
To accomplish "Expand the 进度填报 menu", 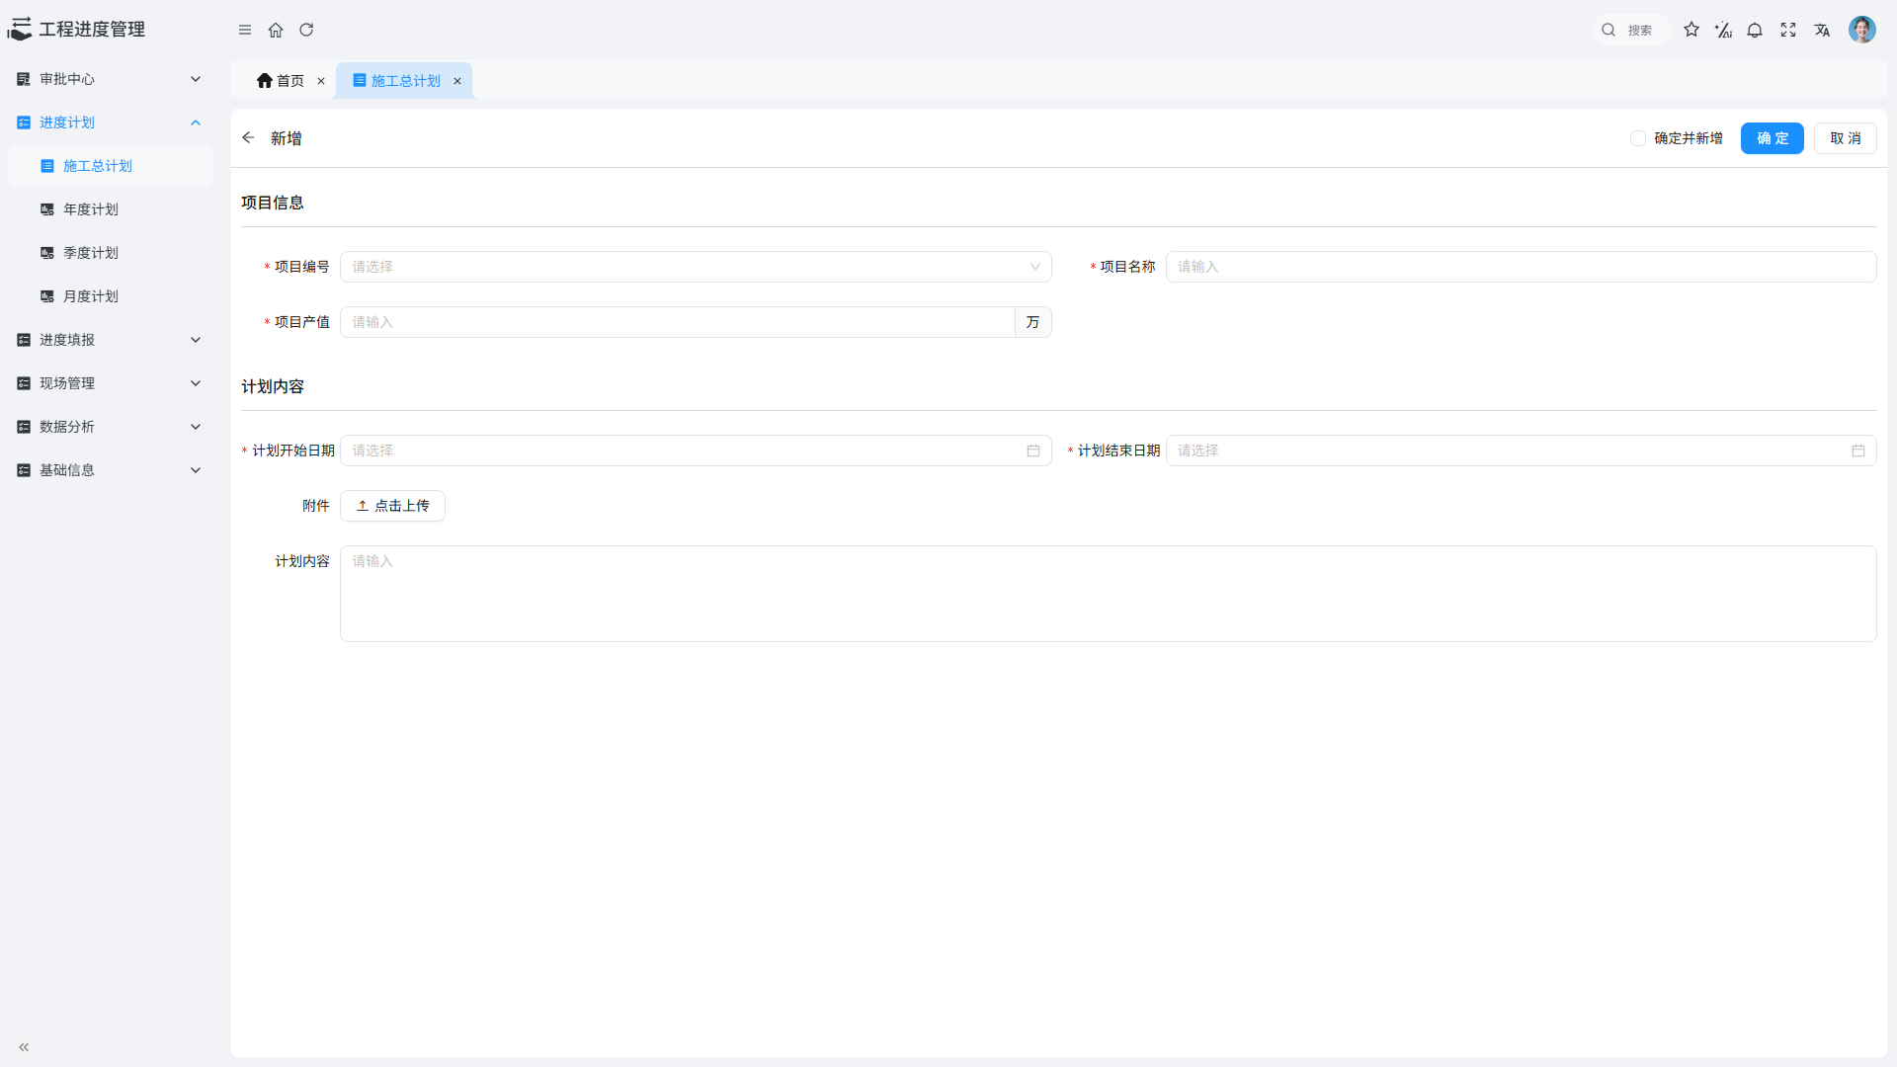I will point(109,340).
